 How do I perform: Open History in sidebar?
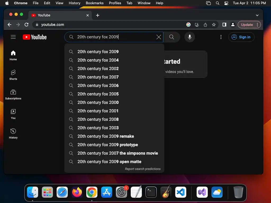point(13,133)
